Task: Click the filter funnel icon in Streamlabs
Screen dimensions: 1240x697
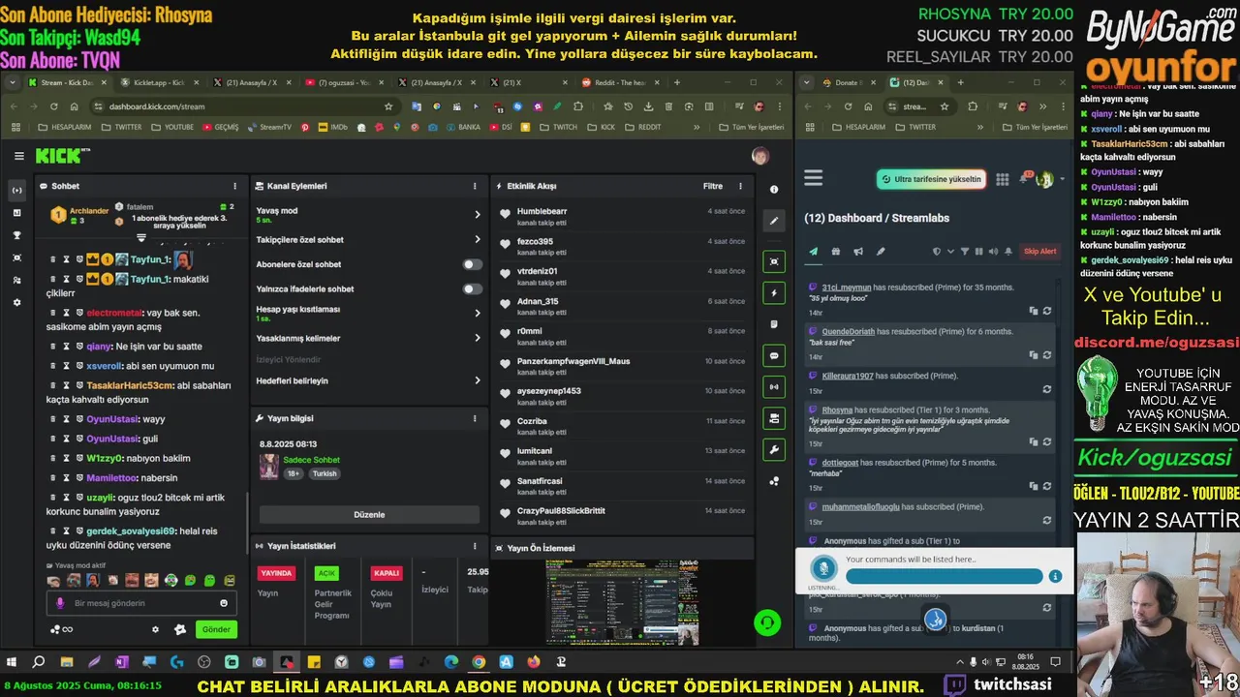Action: click(964, 252)
